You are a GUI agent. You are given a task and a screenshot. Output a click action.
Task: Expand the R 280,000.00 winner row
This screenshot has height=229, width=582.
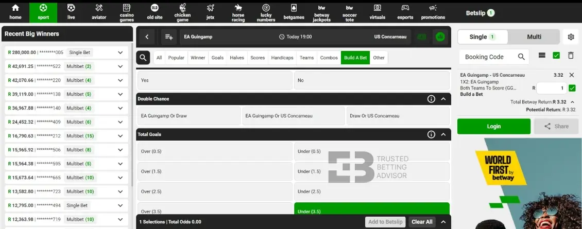click(120, 52)
